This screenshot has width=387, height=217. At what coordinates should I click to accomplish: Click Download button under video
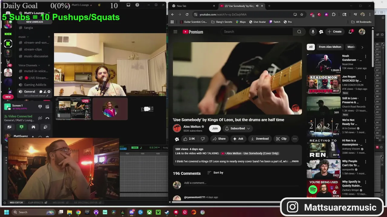[259, 139]
